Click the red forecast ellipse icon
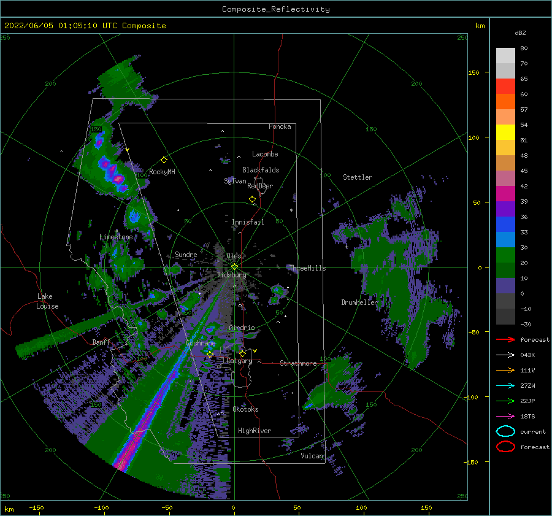The width and height of the screenshot is (552, 516). (x=505, y=447)
